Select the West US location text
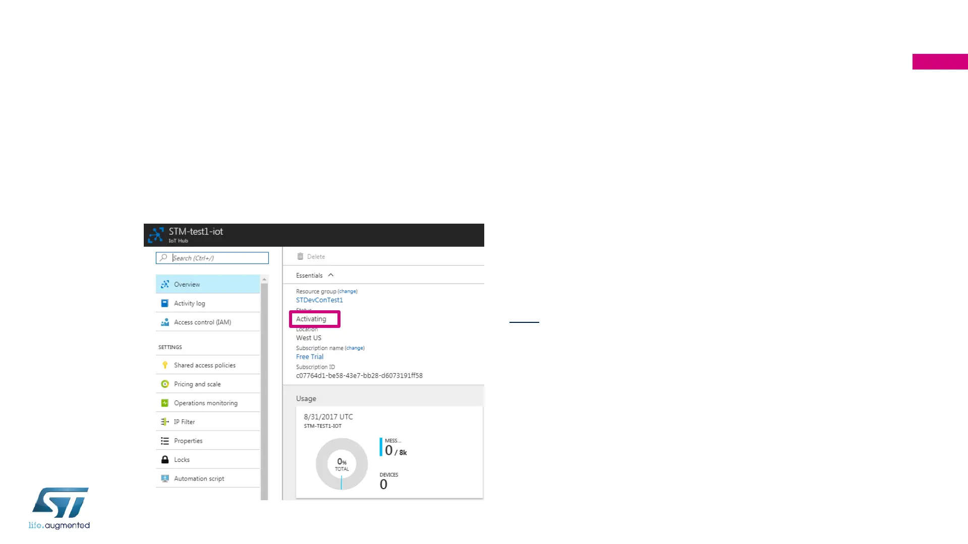This screenshot has width=968, height=544. click(x=309, y=338)
